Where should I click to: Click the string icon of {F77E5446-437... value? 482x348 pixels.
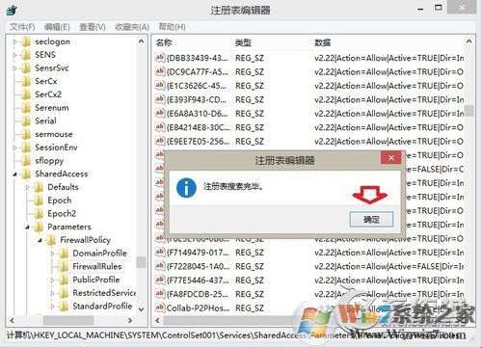pyautogui.click(x=160, y=280)
